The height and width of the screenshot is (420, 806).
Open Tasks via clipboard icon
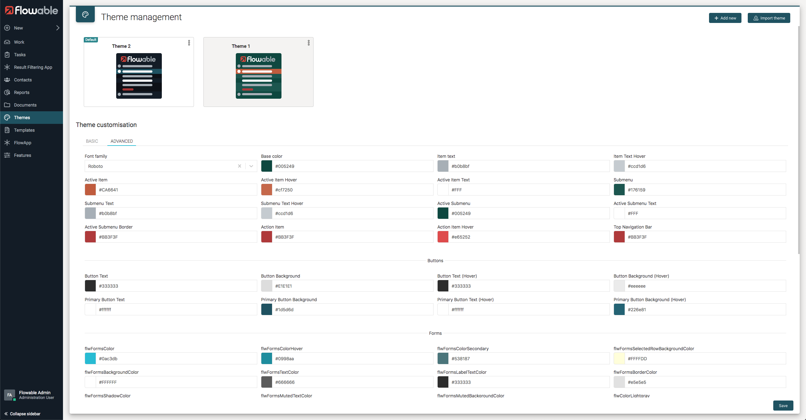point(7,54)
